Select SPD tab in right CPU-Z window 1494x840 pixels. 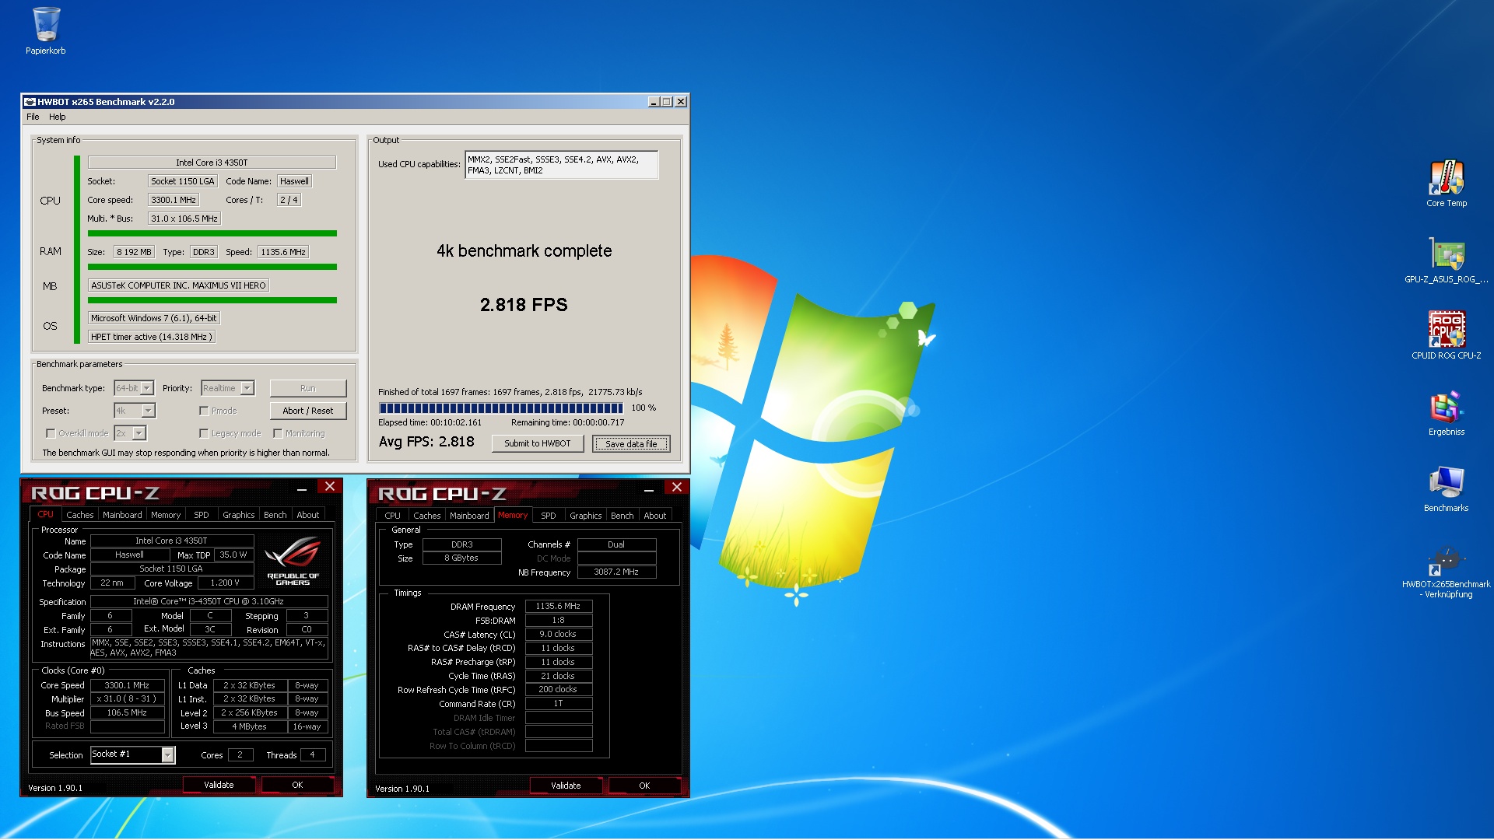coord(549,516)
